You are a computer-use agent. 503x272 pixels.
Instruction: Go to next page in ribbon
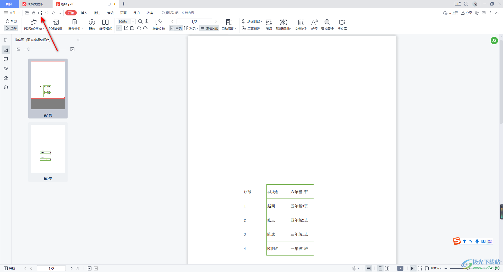click(216, 21)
